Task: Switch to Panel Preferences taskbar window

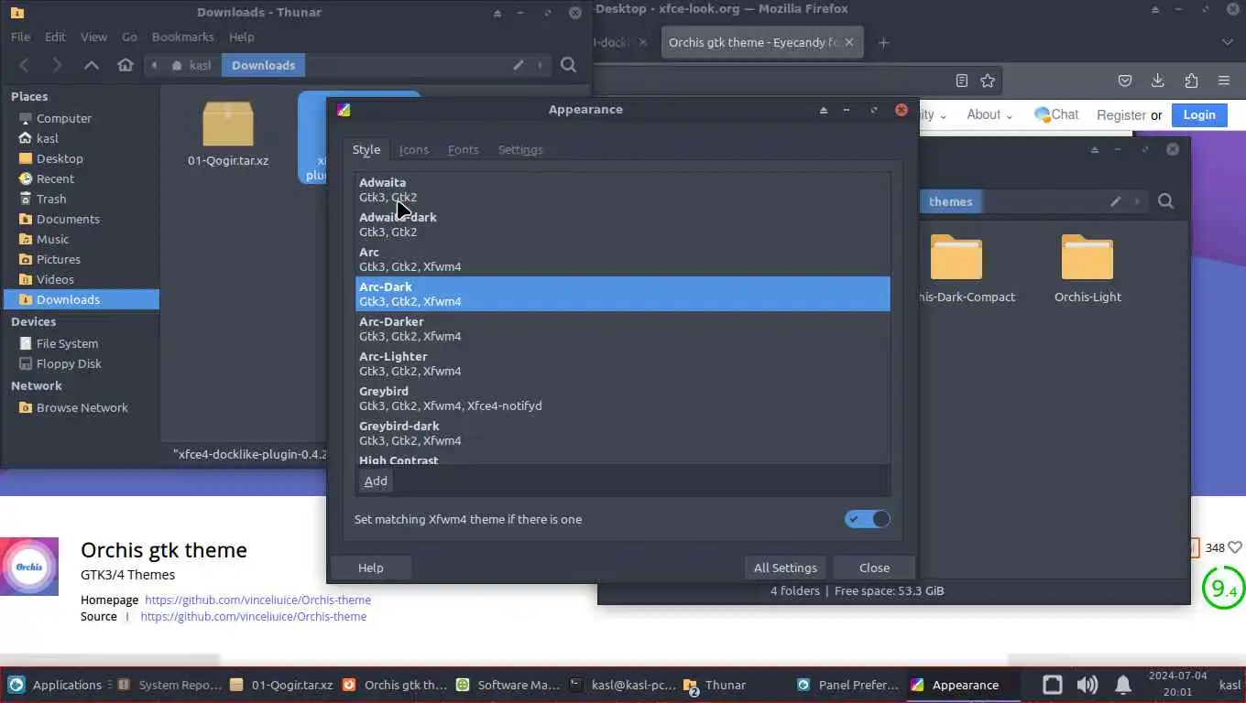Action: [x=848, y=685]
